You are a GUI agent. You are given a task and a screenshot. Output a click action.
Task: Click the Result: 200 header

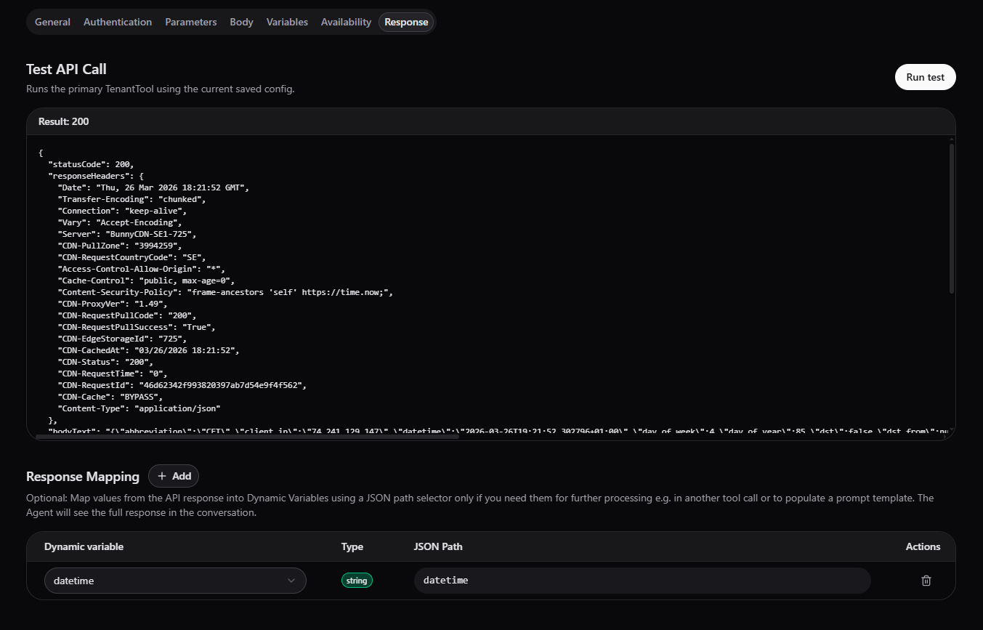pyautogui.click(x=64, y=121)
